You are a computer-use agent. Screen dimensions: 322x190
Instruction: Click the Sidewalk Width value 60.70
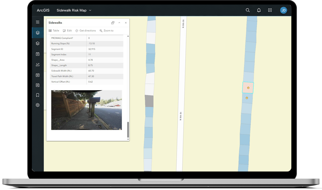91,71
